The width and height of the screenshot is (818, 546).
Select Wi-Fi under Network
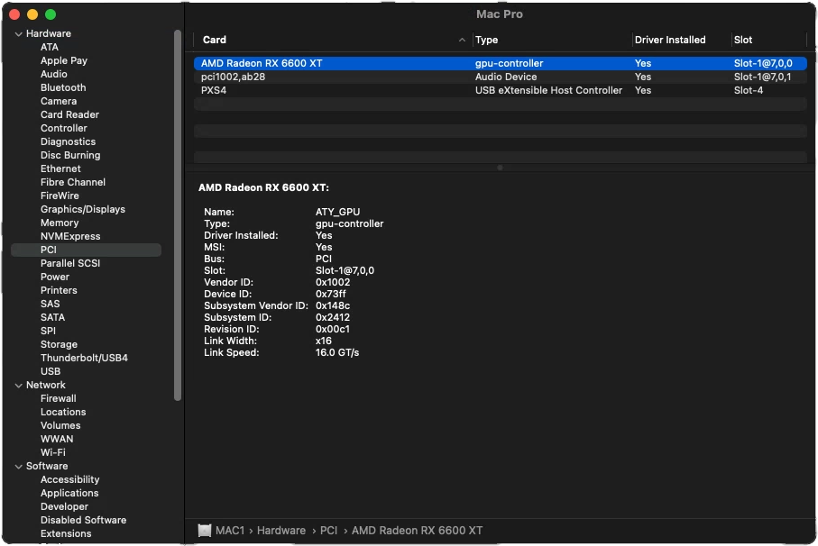tap(52, 453)
